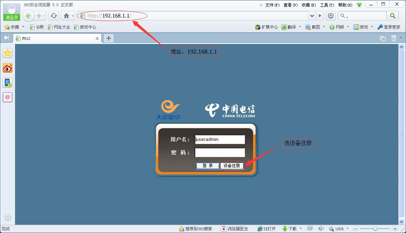406x233 pixels.
Task: Click the go/play arrow beside address bar
Action: click(320, 16)
